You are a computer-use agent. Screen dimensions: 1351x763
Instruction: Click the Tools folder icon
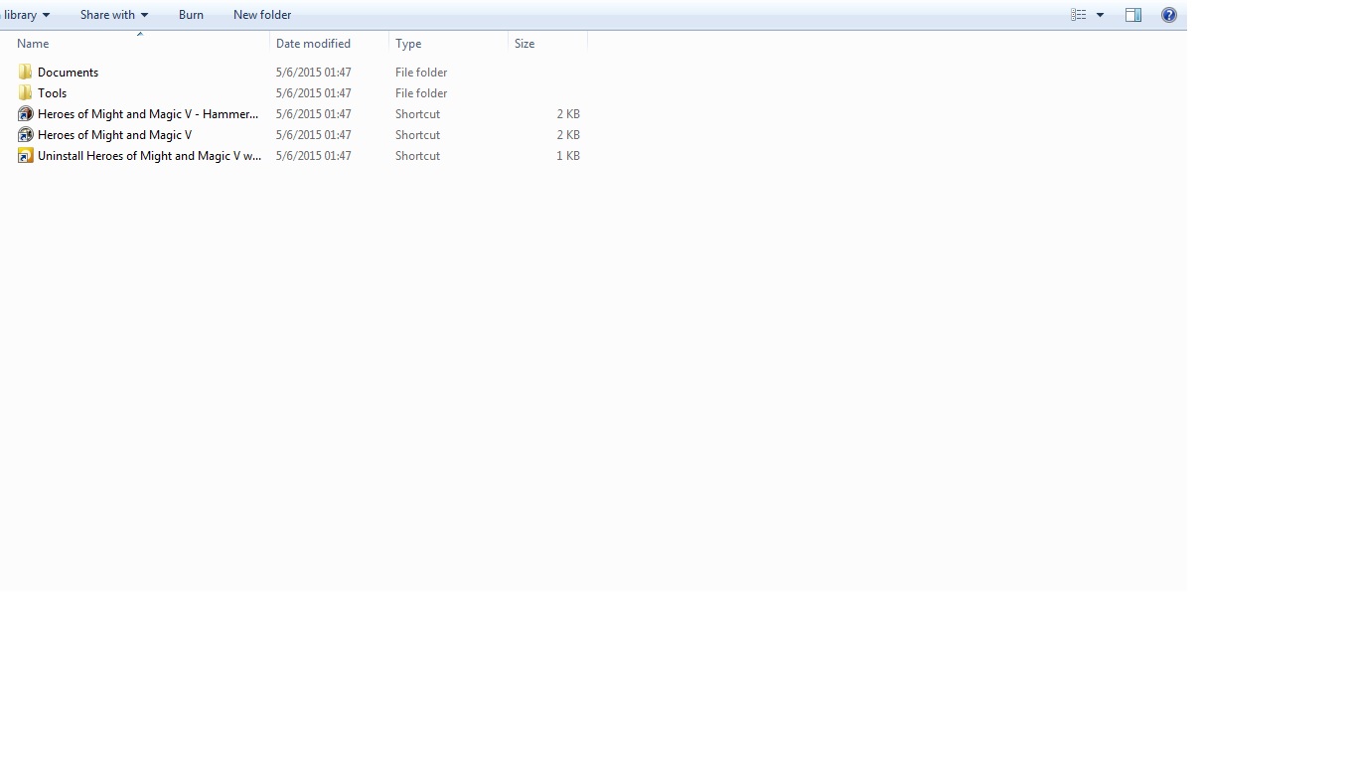click(25, 93)
